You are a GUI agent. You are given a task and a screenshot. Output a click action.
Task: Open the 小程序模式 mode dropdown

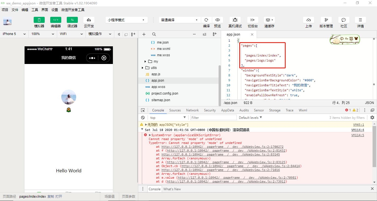[126, 20]
